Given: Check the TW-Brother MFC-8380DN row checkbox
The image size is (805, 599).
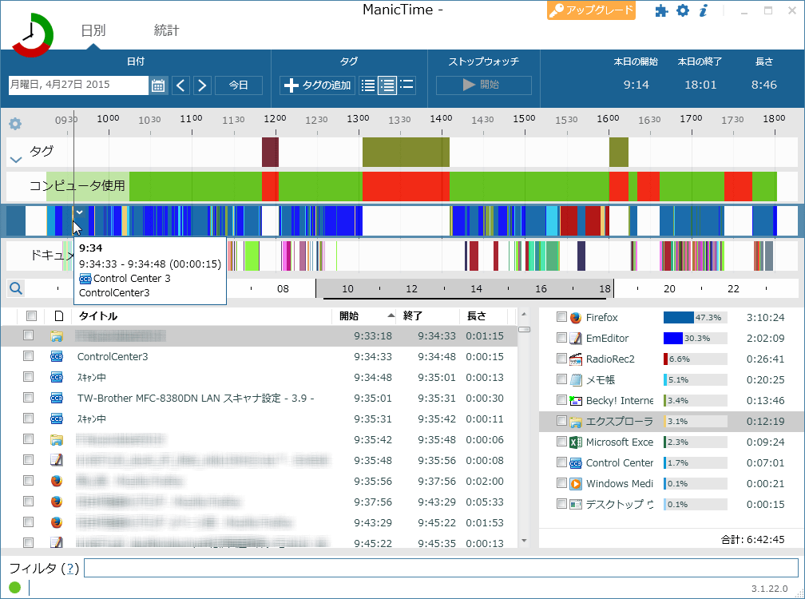Looking at the screenshot, I should click(x=28, y=398).
